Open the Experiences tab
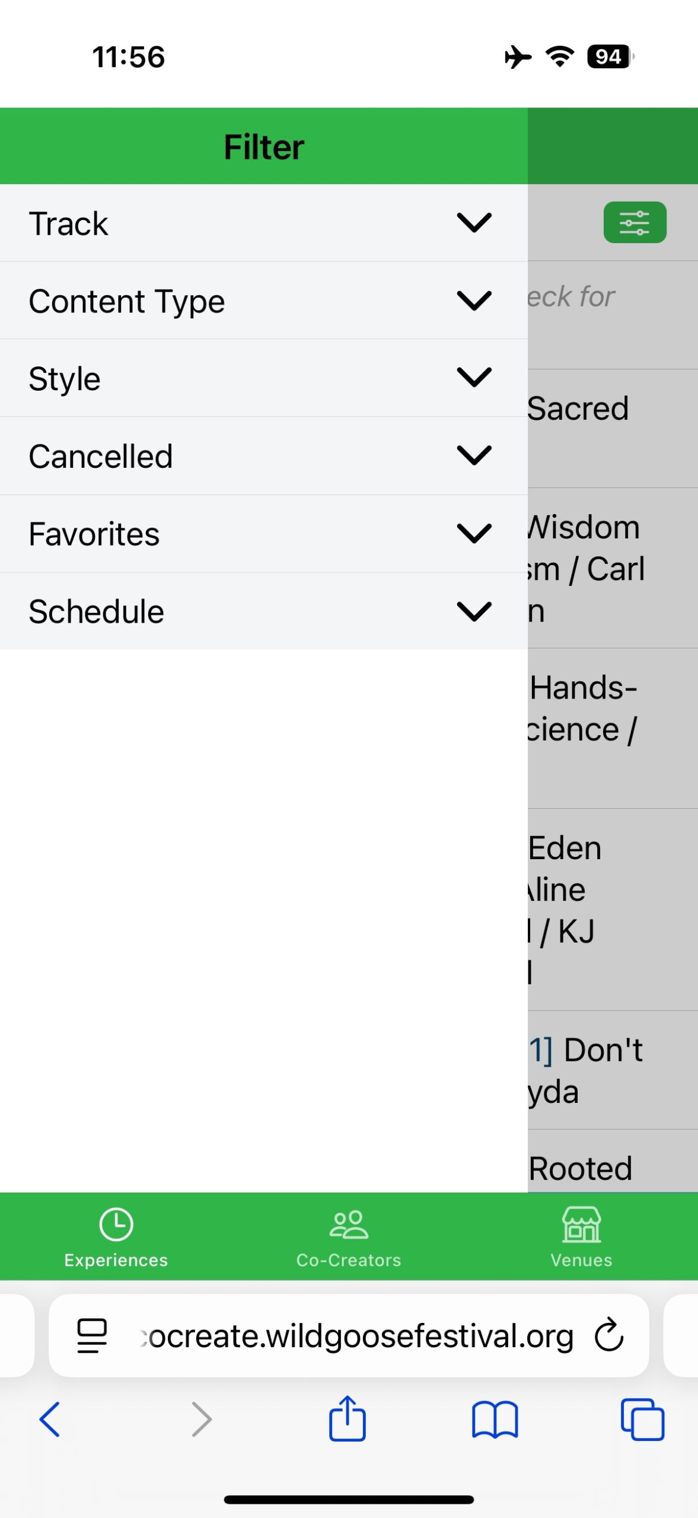698x1518 pixels. point(116,1237)
